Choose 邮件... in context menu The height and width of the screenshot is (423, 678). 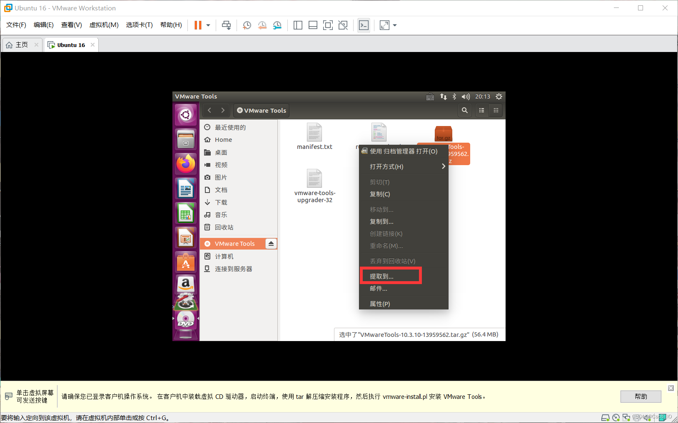[404, 289]
